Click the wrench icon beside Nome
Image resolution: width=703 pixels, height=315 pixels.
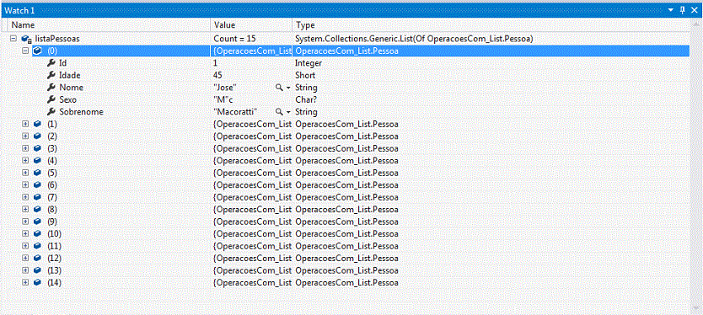click(x=51, y=88)
